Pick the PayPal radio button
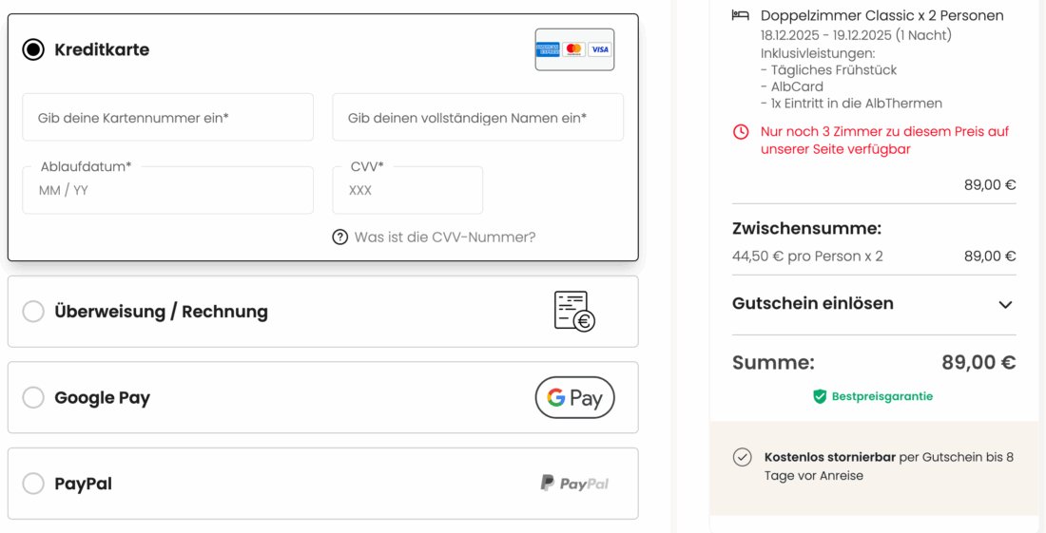The width and height of the screenshot is (1046, 533). tap(33, 484)
